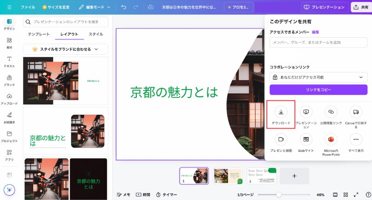Click the 京都の魅力とは heading on canvas
Image resolution: width=372 pixels, height=200 pixels.
pyautogui.click(x=174, y=92)
